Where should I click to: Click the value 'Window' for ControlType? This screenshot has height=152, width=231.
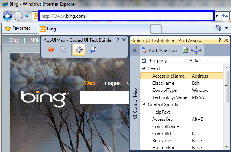[200, 90]
